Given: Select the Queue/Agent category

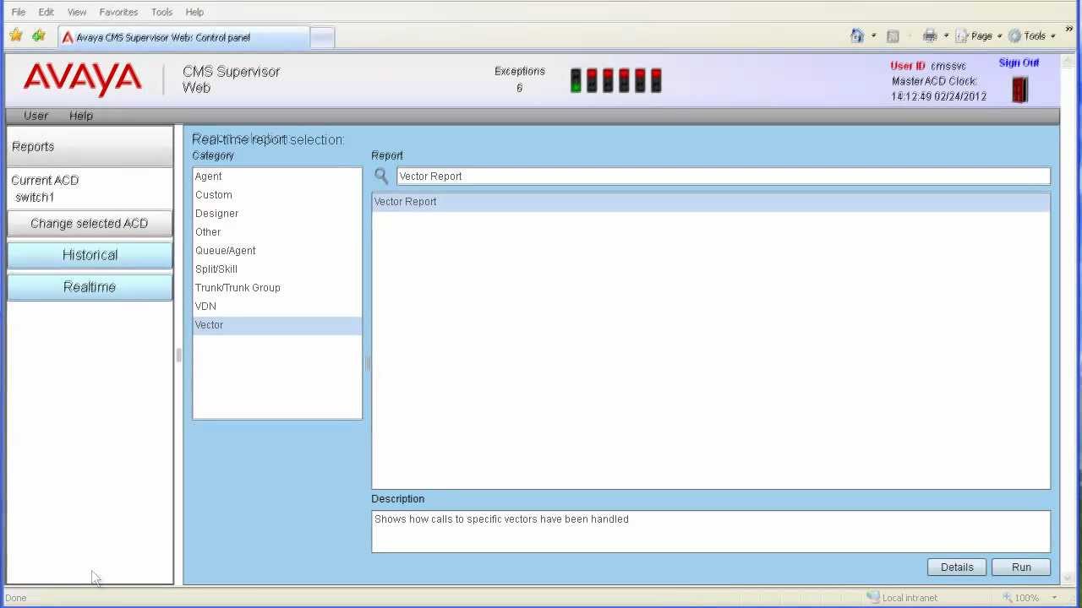Looking at the screenshot, I should 277,251.
